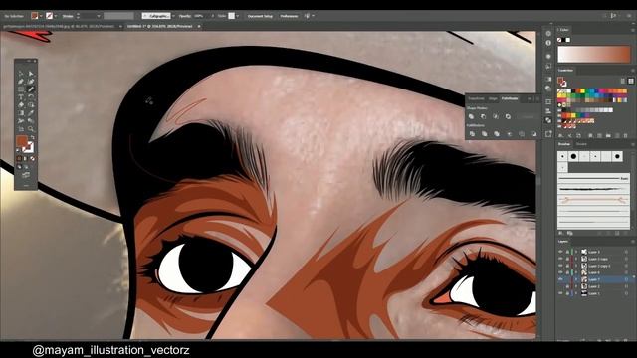The width and height of the screenshot is (637, 358).
Task: Click the Divide pathfinder icon
Action: [x=472, y=133]
